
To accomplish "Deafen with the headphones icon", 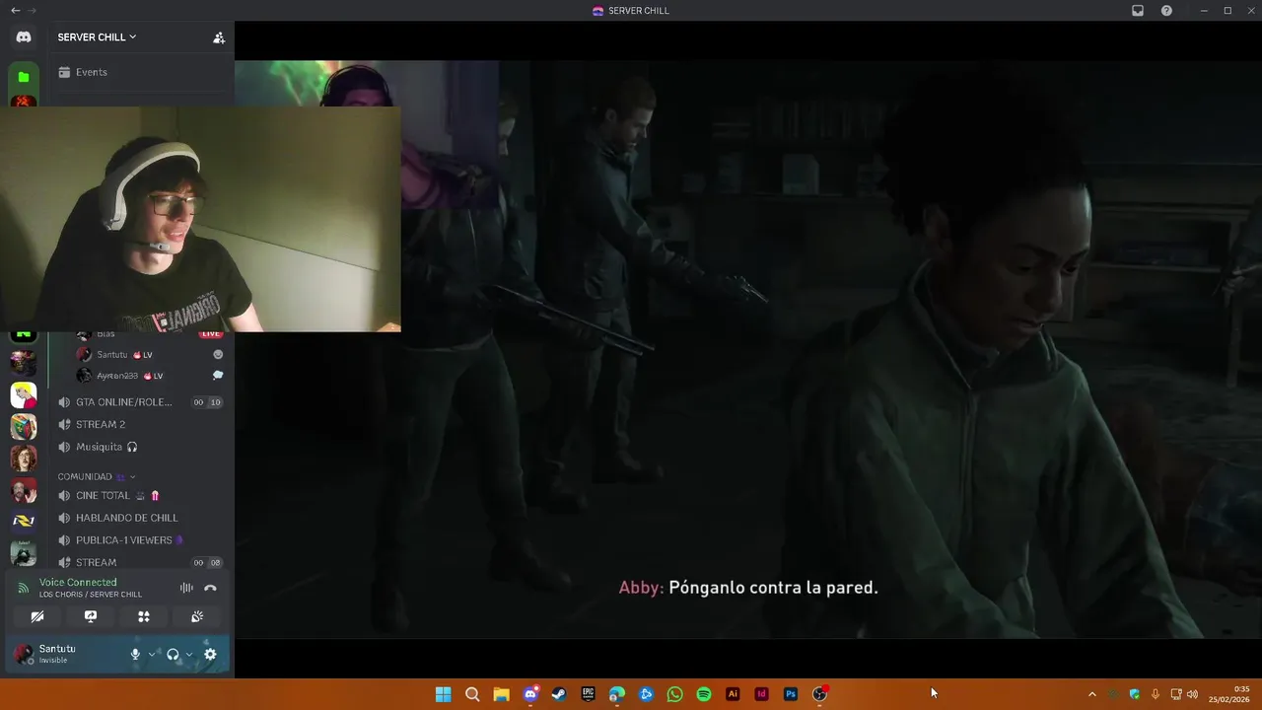I will (x=173, y=654).
